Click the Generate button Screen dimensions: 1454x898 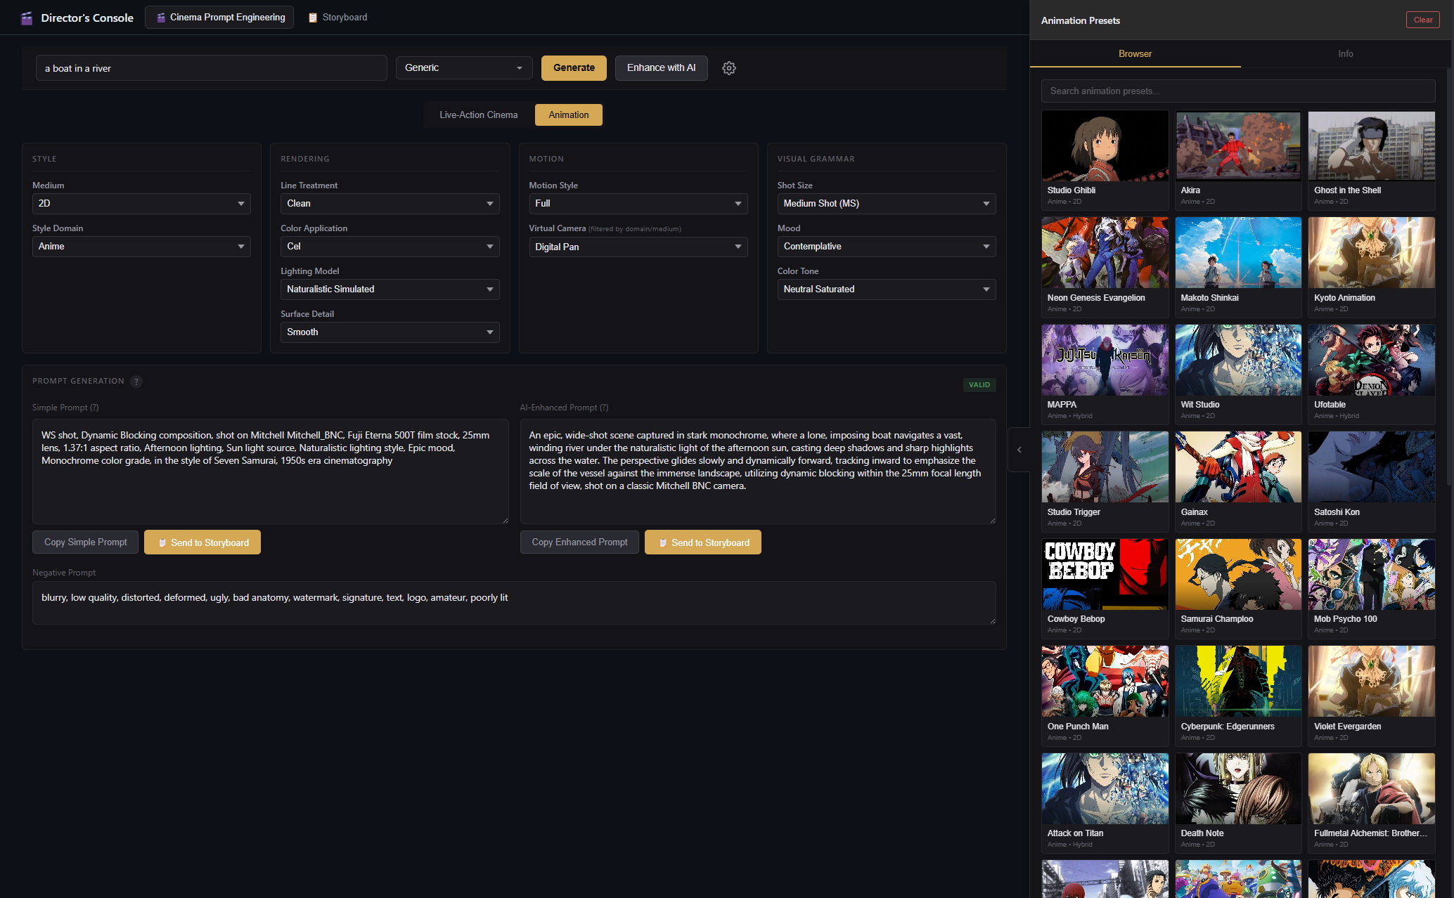point(574,68)
